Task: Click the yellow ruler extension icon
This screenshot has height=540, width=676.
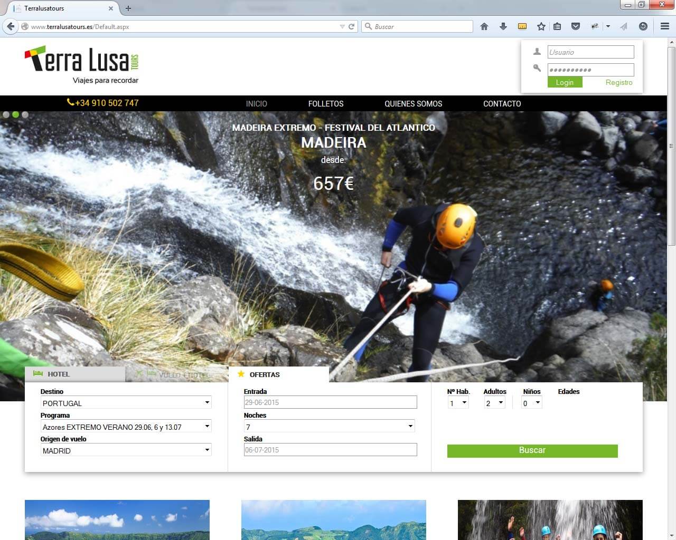Action: (x=522, y=26)
